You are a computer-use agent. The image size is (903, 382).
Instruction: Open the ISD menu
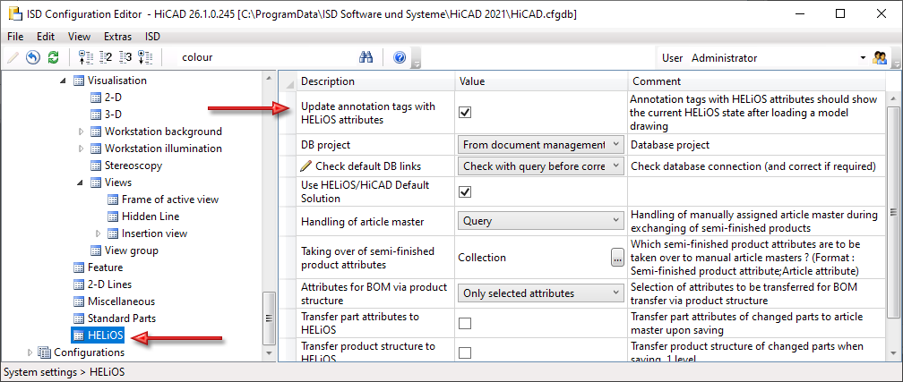point(152,37)
